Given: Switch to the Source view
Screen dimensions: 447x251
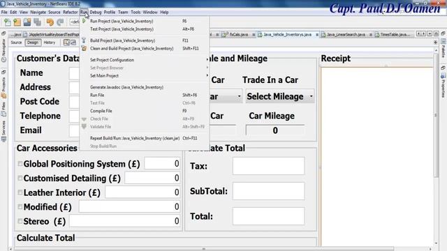Looking at the screenshot, I should click(16, 43).
